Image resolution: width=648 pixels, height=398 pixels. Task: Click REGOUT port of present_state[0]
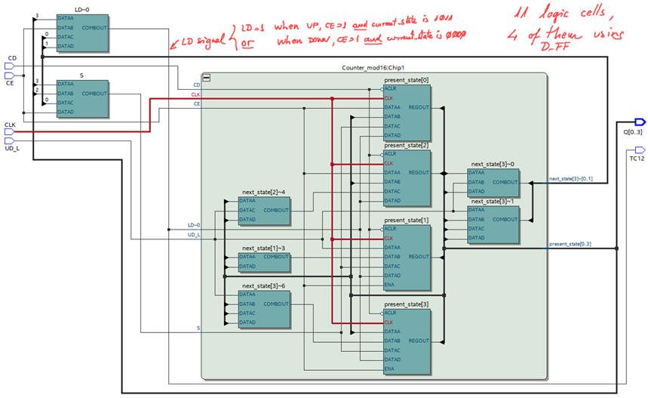419,107
